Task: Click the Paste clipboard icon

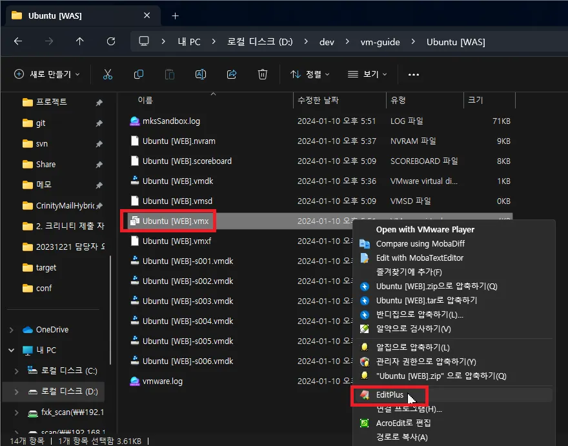Action: click(170, 74)
